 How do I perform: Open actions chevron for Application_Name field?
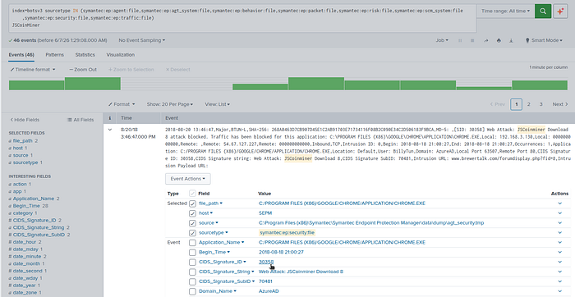pyautogui.click(x=559, y=242)
